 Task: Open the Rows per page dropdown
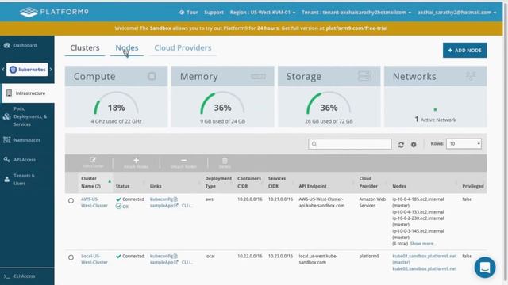464,144
